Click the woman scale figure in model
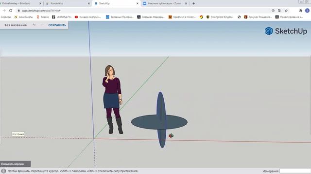The width and height of the screenshot is (311, 174). (x=113, y=100)
